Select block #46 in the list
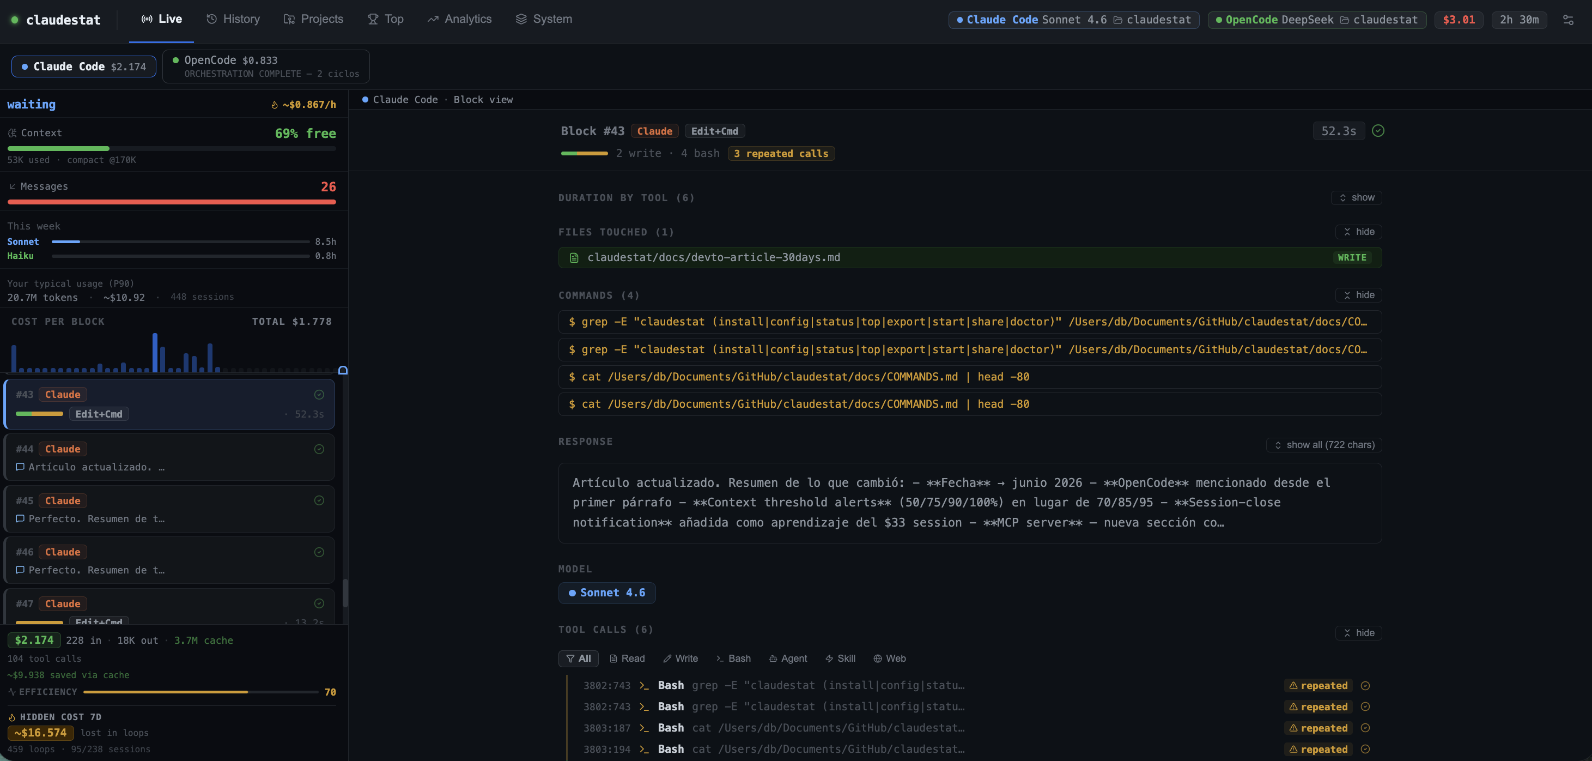Viewport: 1592px width, 761px height. 169,560
